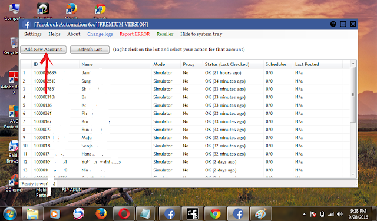Click the Report ERROR menu item

[135, 34]
